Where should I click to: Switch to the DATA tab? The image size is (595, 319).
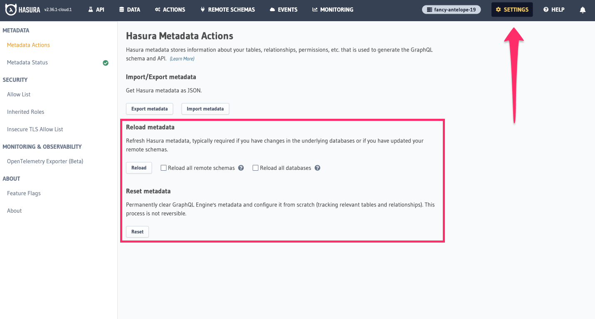click(x=129, y=9)
